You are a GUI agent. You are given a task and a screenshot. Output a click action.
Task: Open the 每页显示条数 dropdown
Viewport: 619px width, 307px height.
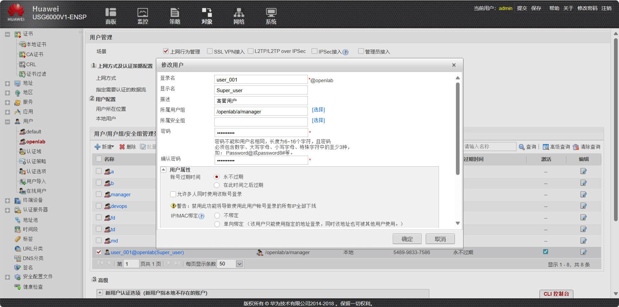coord(240,264)
